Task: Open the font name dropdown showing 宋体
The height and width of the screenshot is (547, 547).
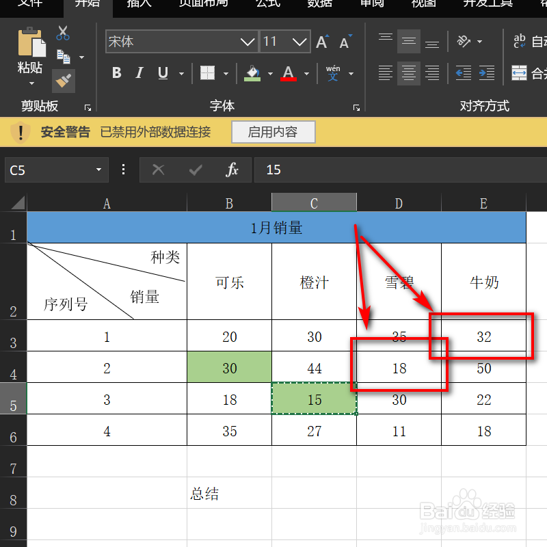Action: point(248,41)
